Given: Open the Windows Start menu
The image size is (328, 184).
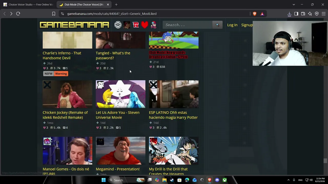Looking at the screenshot, I should click(104, 180).
